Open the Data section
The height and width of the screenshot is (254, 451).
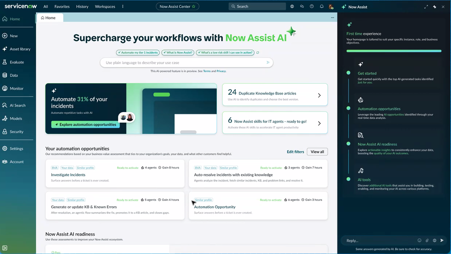coord(10,75)
